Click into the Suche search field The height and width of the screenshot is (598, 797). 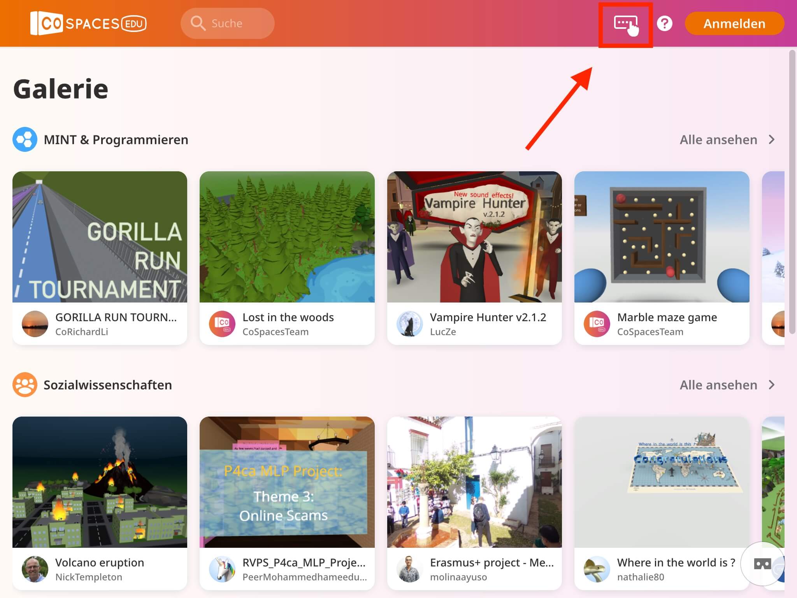pyautogui.click(x=228, y=23)
